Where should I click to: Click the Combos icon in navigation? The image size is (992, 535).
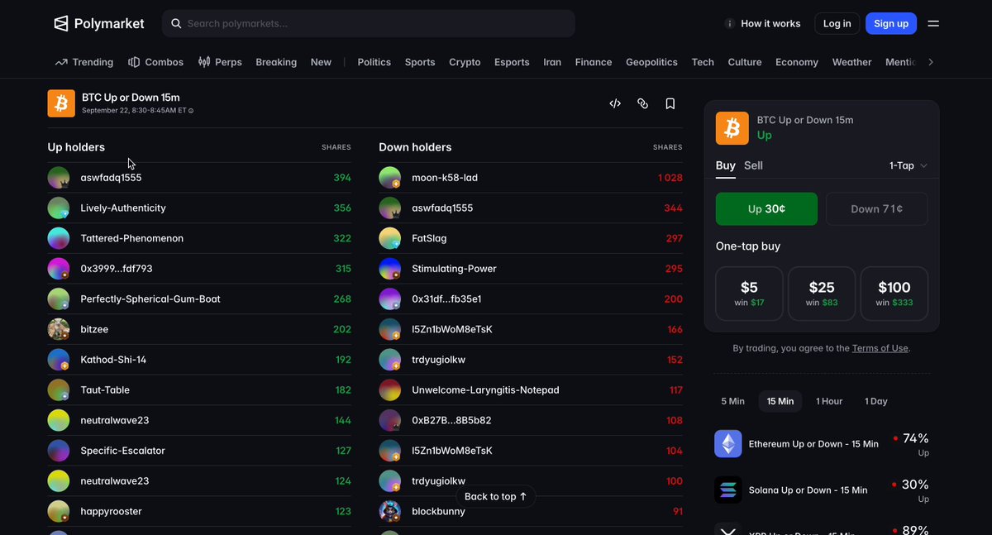tap(134, 62)
